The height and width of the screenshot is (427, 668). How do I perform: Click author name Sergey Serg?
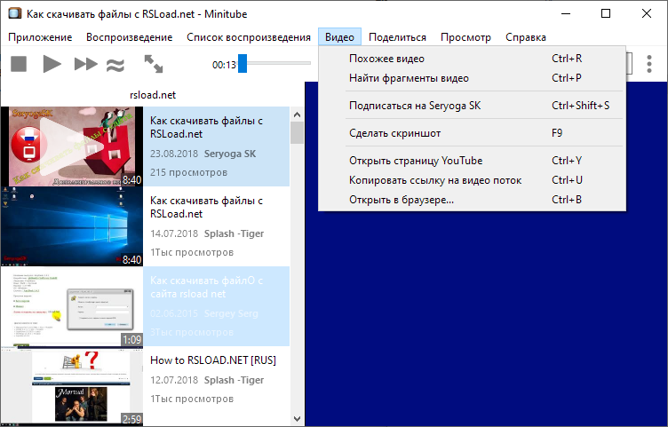click(x=231, y=313)
